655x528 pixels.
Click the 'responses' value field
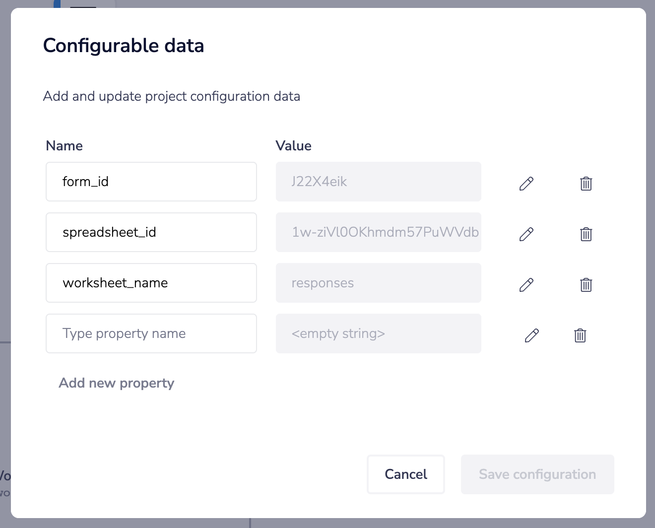tap(378, 283)
